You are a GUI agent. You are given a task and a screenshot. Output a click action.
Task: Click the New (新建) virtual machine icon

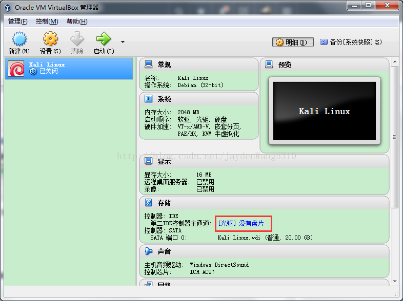pos(19,39)
